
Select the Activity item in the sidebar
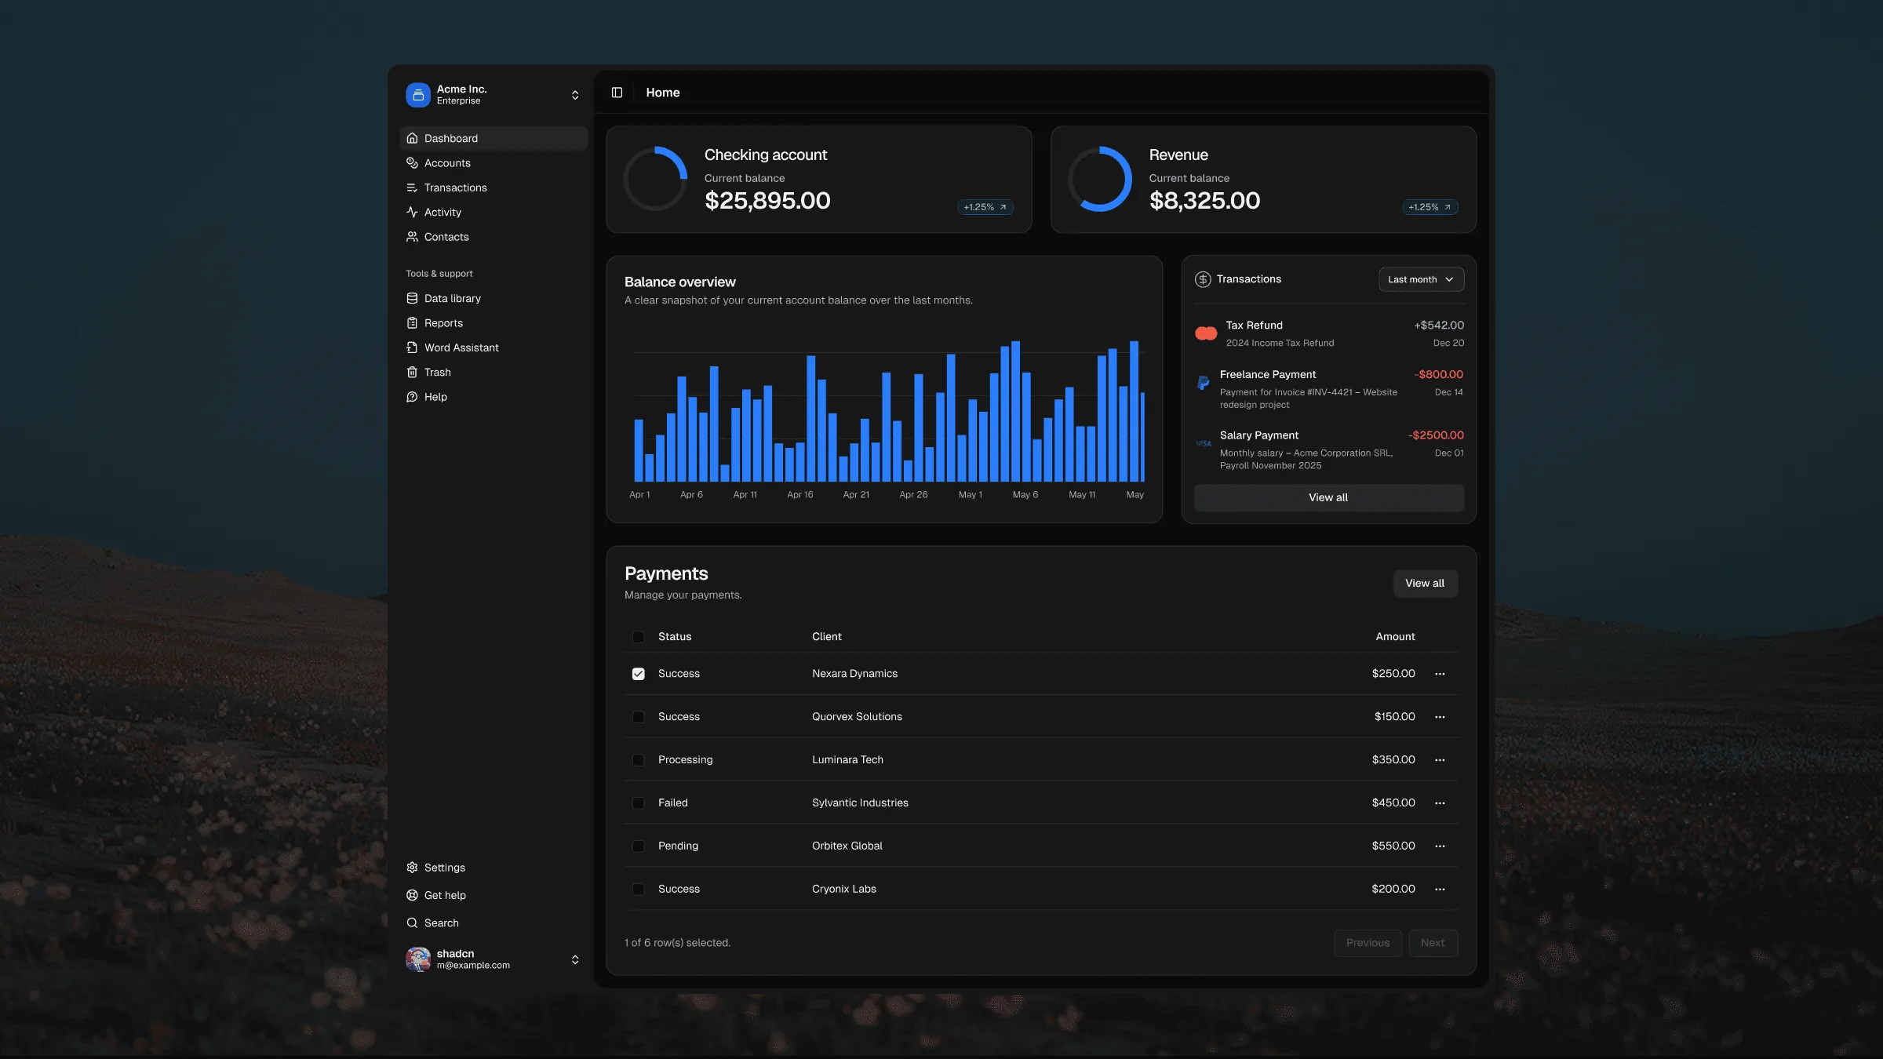coord(442,212)
